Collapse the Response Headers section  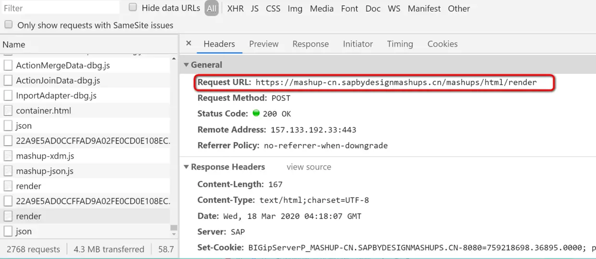[x=186, y=167]
